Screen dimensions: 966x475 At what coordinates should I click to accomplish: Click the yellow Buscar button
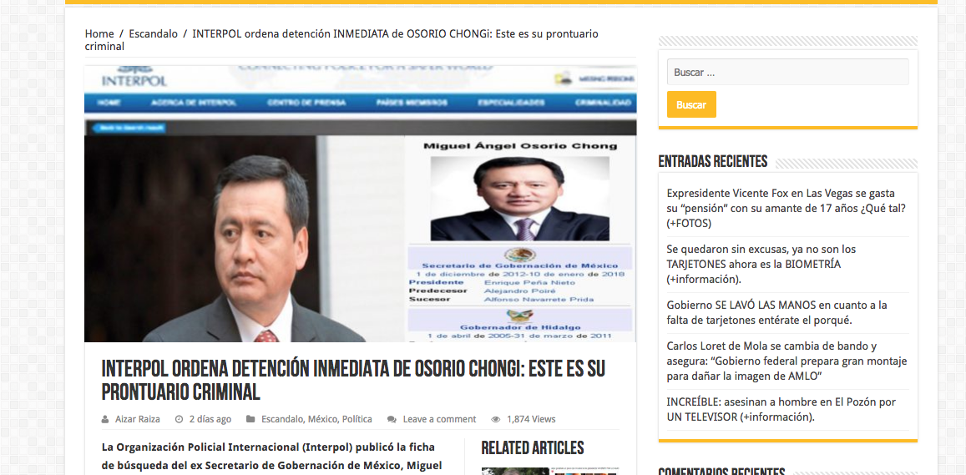pyautogui.click(x=691, y=104)
